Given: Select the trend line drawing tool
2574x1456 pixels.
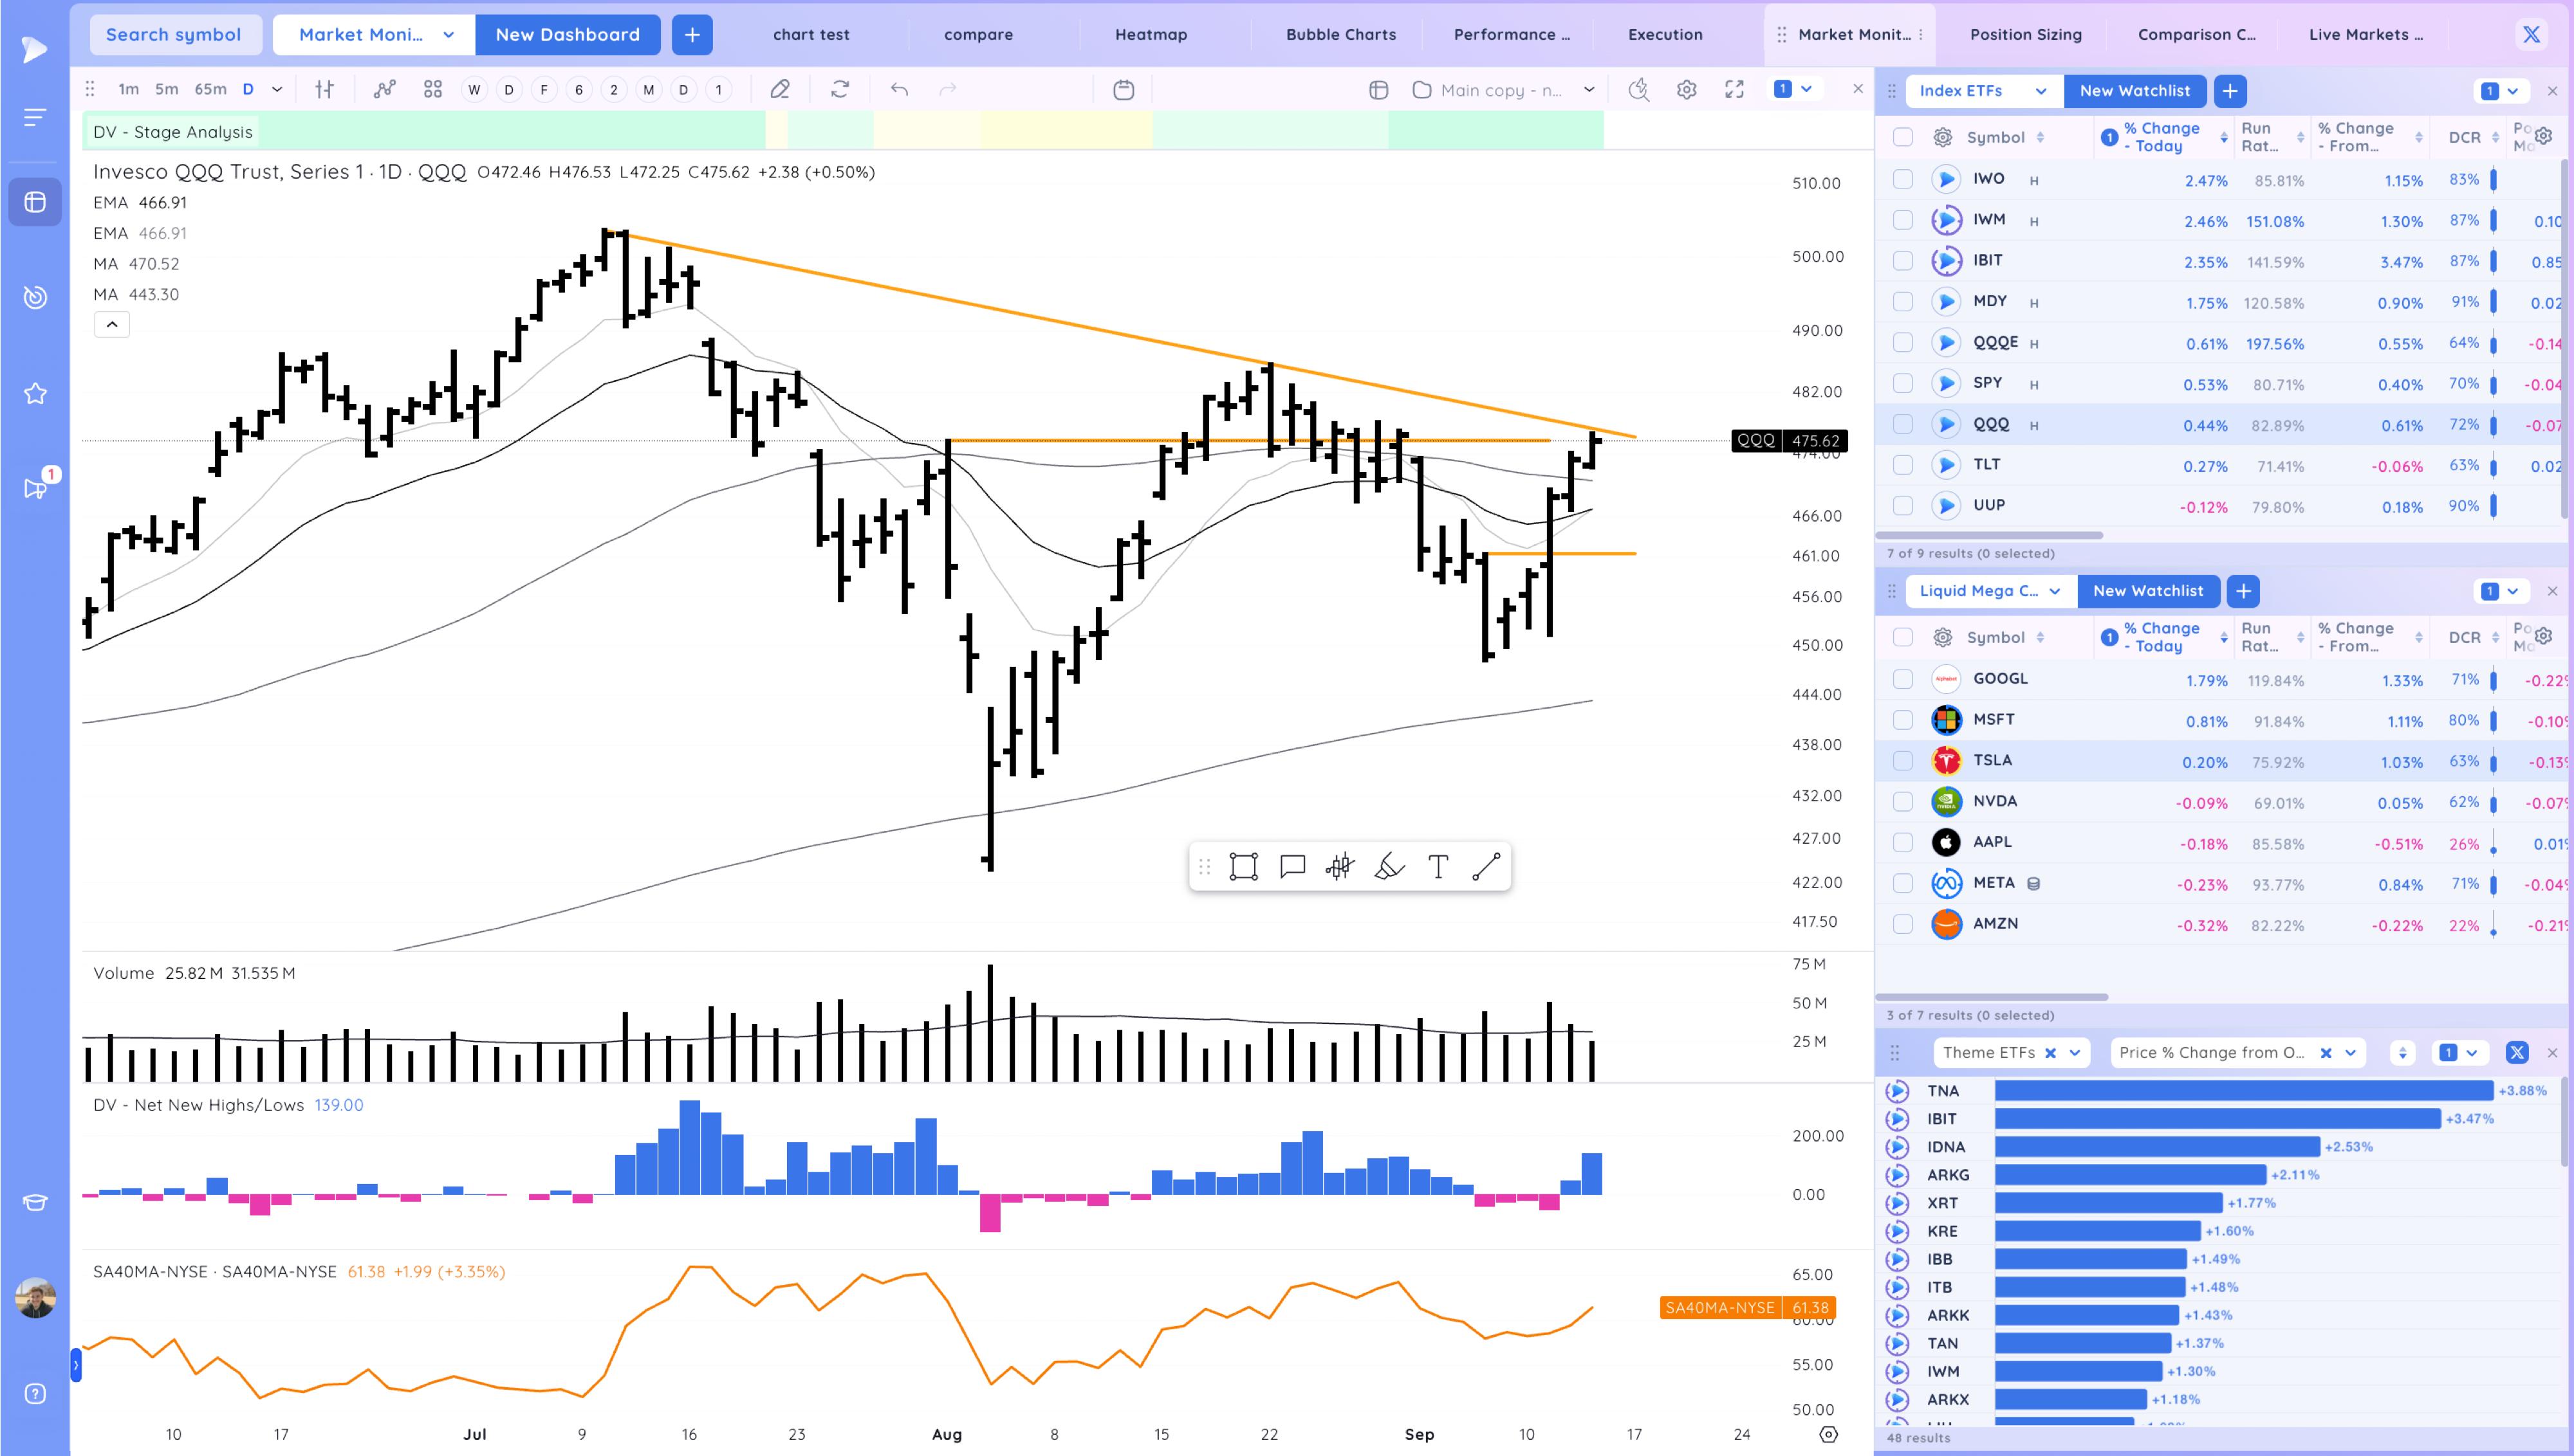Looking at the screenshot, I should (x=1486, y=866).
